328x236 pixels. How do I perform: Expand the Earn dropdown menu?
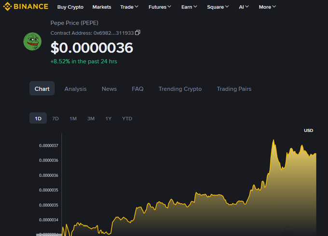(x=189, y=7)
